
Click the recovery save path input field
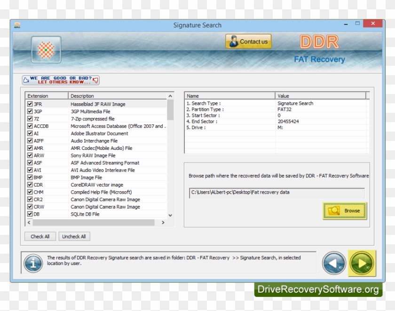pos(277,192)
